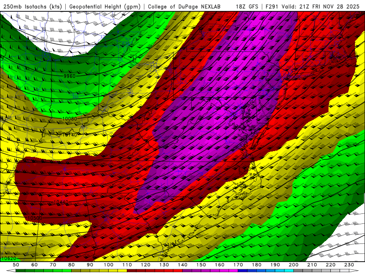
Task: Click the 200 value on the color scale
Action: tap(293, 265)
